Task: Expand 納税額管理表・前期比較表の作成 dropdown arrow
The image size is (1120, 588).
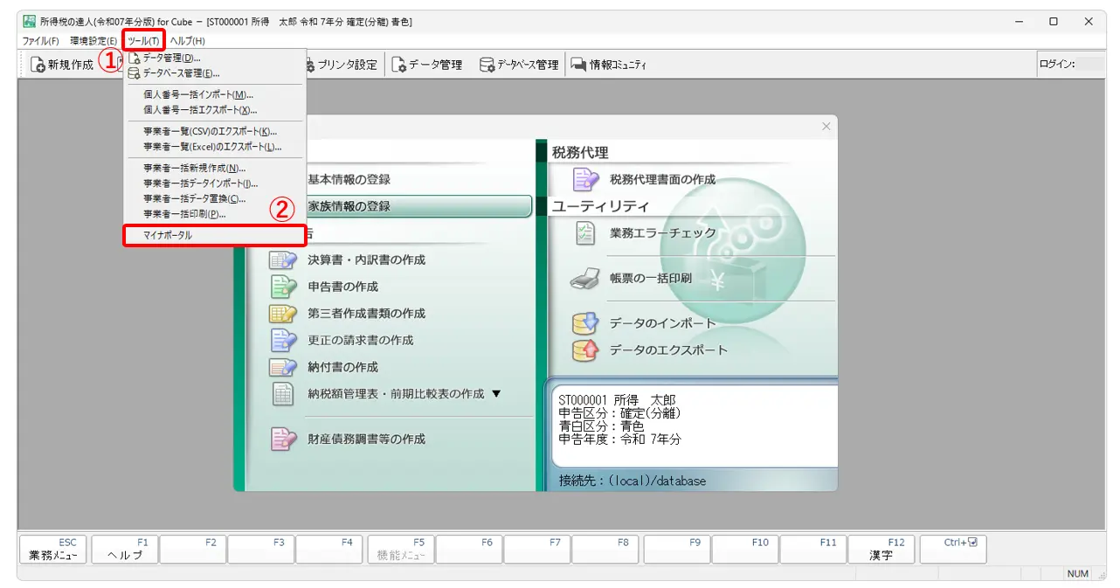Action: pyautogui.click(x=497, y=394)
